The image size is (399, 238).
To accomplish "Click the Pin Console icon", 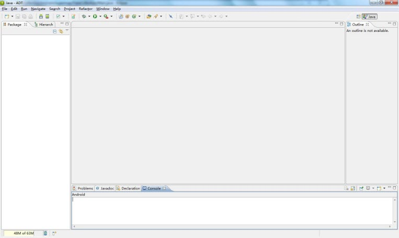I will point(361,188).
